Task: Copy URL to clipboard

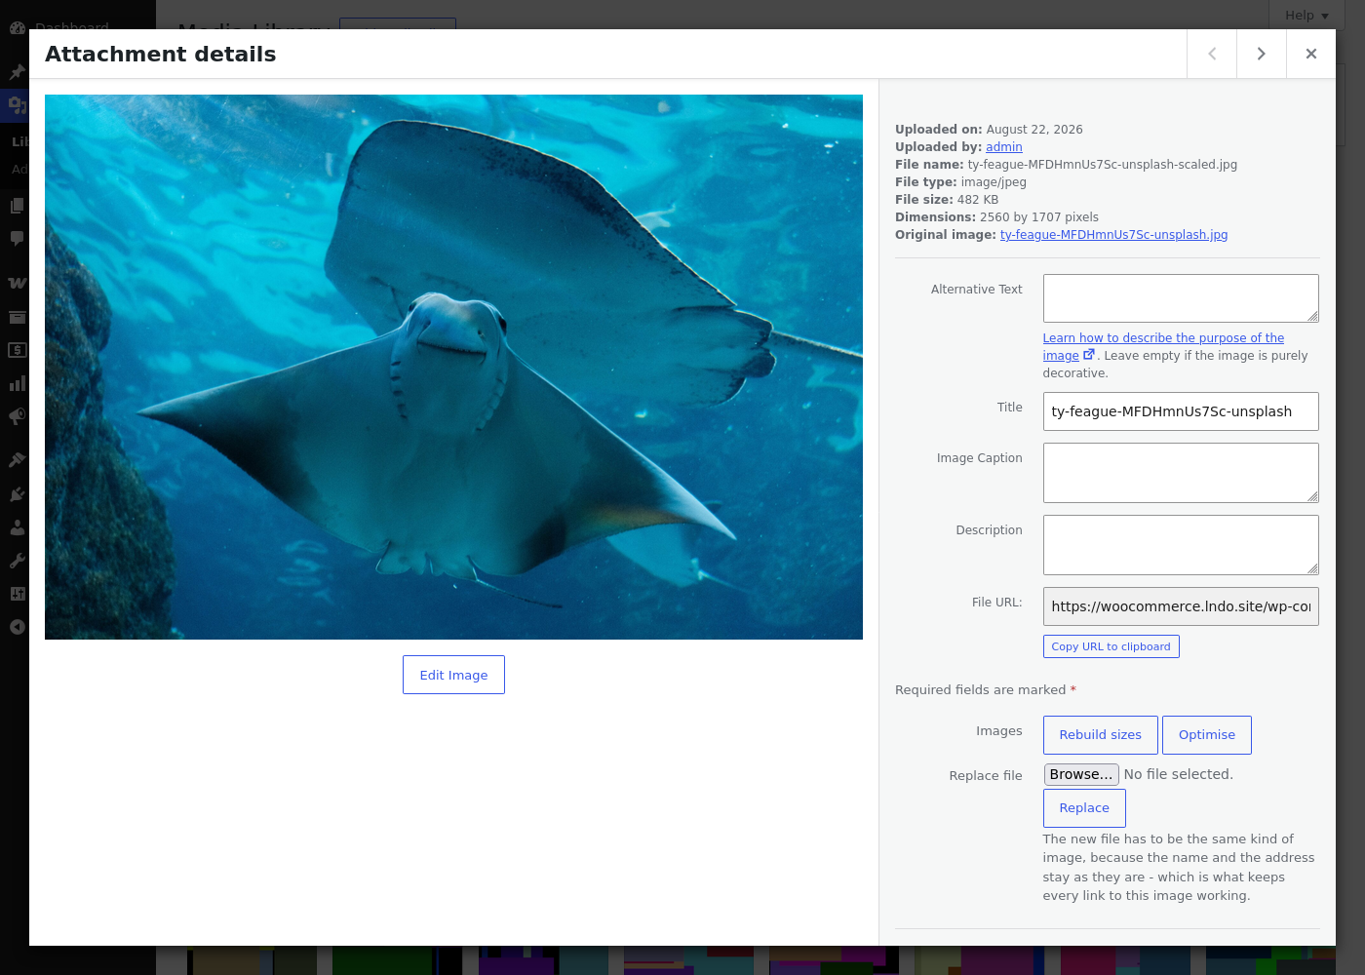Action: (1111, 646)
